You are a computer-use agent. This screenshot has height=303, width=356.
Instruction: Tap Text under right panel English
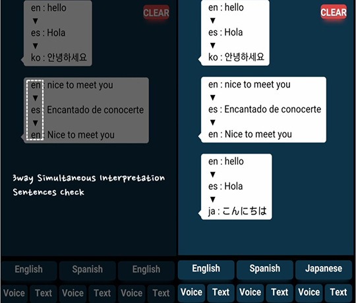pyautogui.click(x=221, y=292)
